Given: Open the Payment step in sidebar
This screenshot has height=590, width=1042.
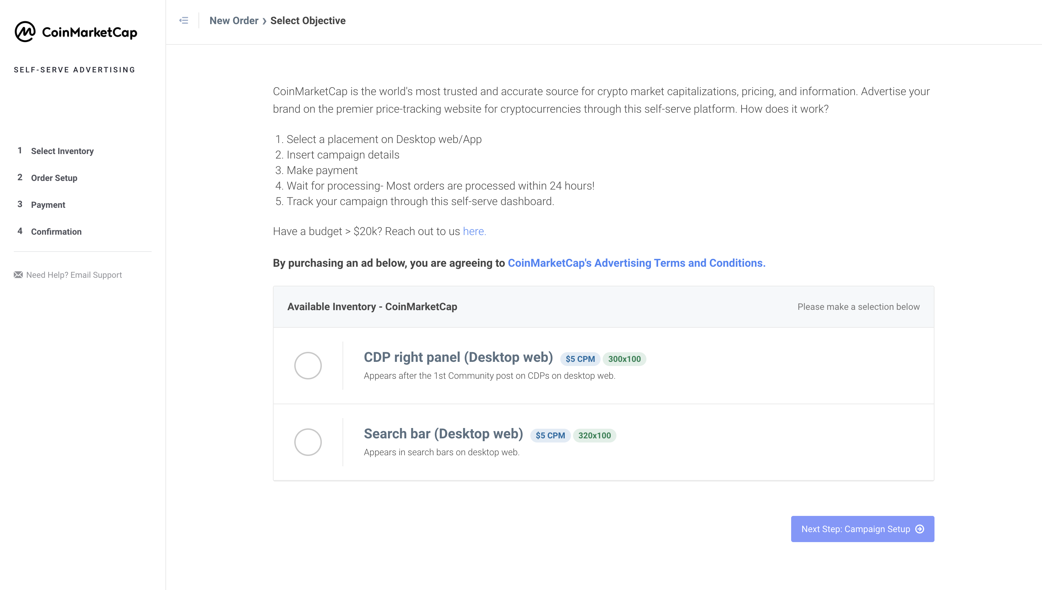Looking at the screenshot, I should coord(48,205).
